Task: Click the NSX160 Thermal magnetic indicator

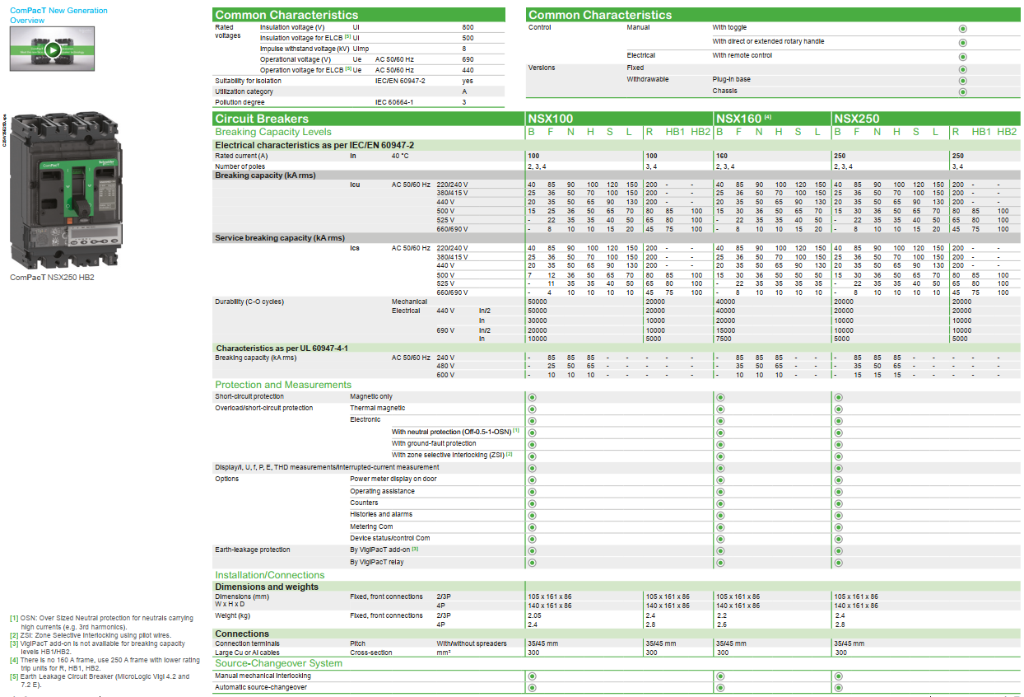Action: coord(720,409)
